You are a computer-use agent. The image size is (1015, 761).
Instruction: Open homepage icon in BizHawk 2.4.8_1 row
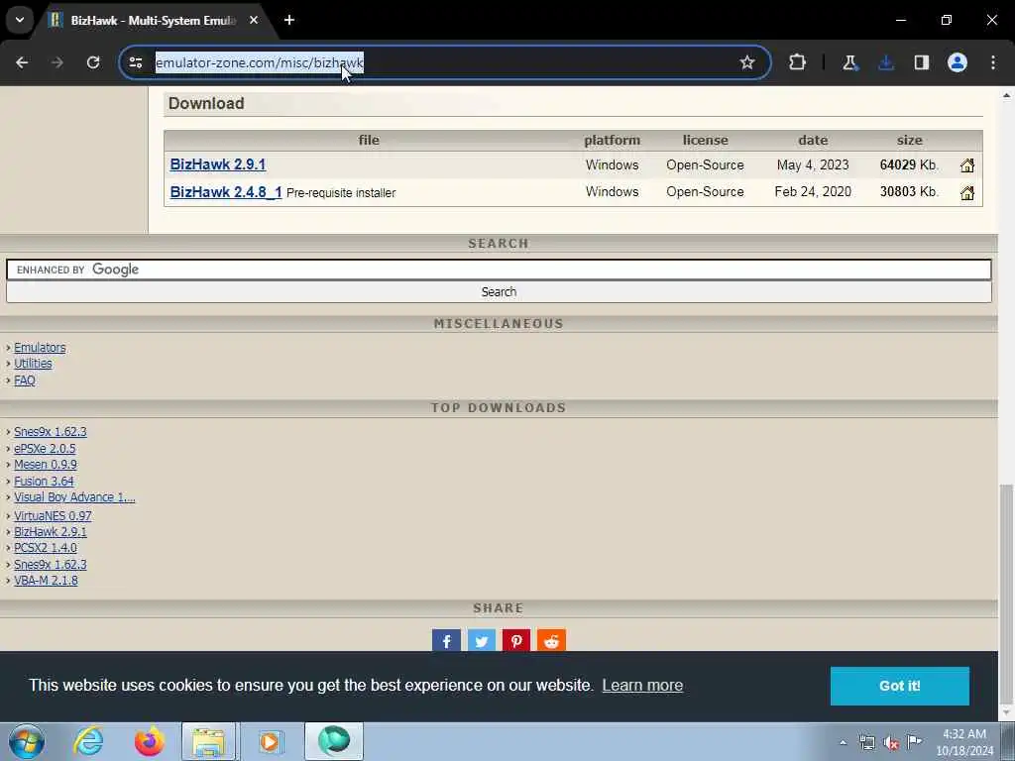tap(967, 193)
